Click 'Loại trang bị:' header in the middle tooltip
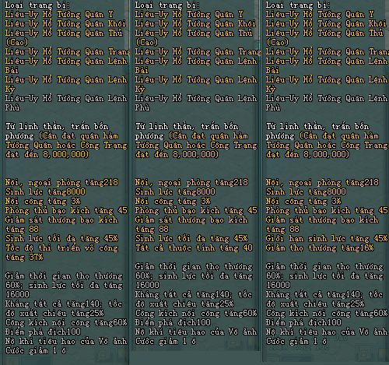This screenshot has height=365, width=389. pos(167,5)
